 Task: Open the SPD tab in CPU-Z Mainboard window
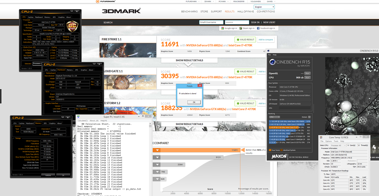77,70
